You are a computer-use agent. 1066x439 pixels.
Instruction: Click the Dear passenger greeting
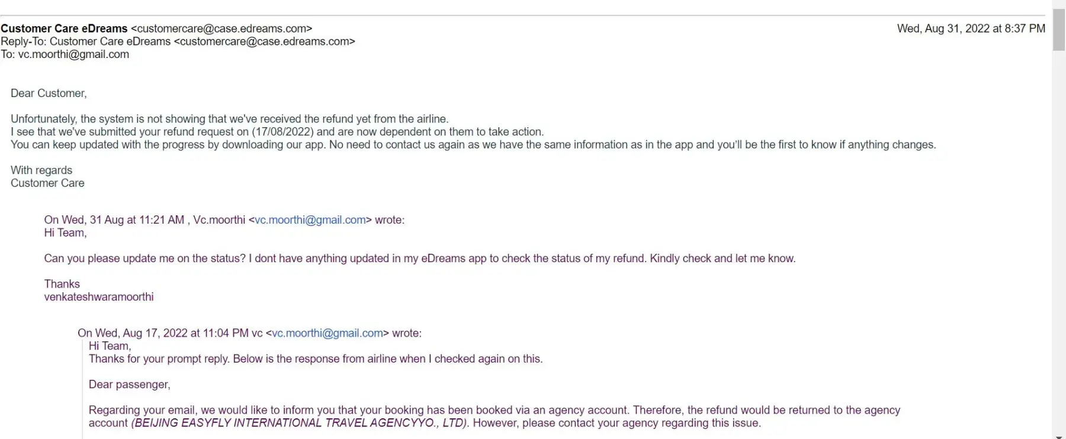[x=129, y=385]
